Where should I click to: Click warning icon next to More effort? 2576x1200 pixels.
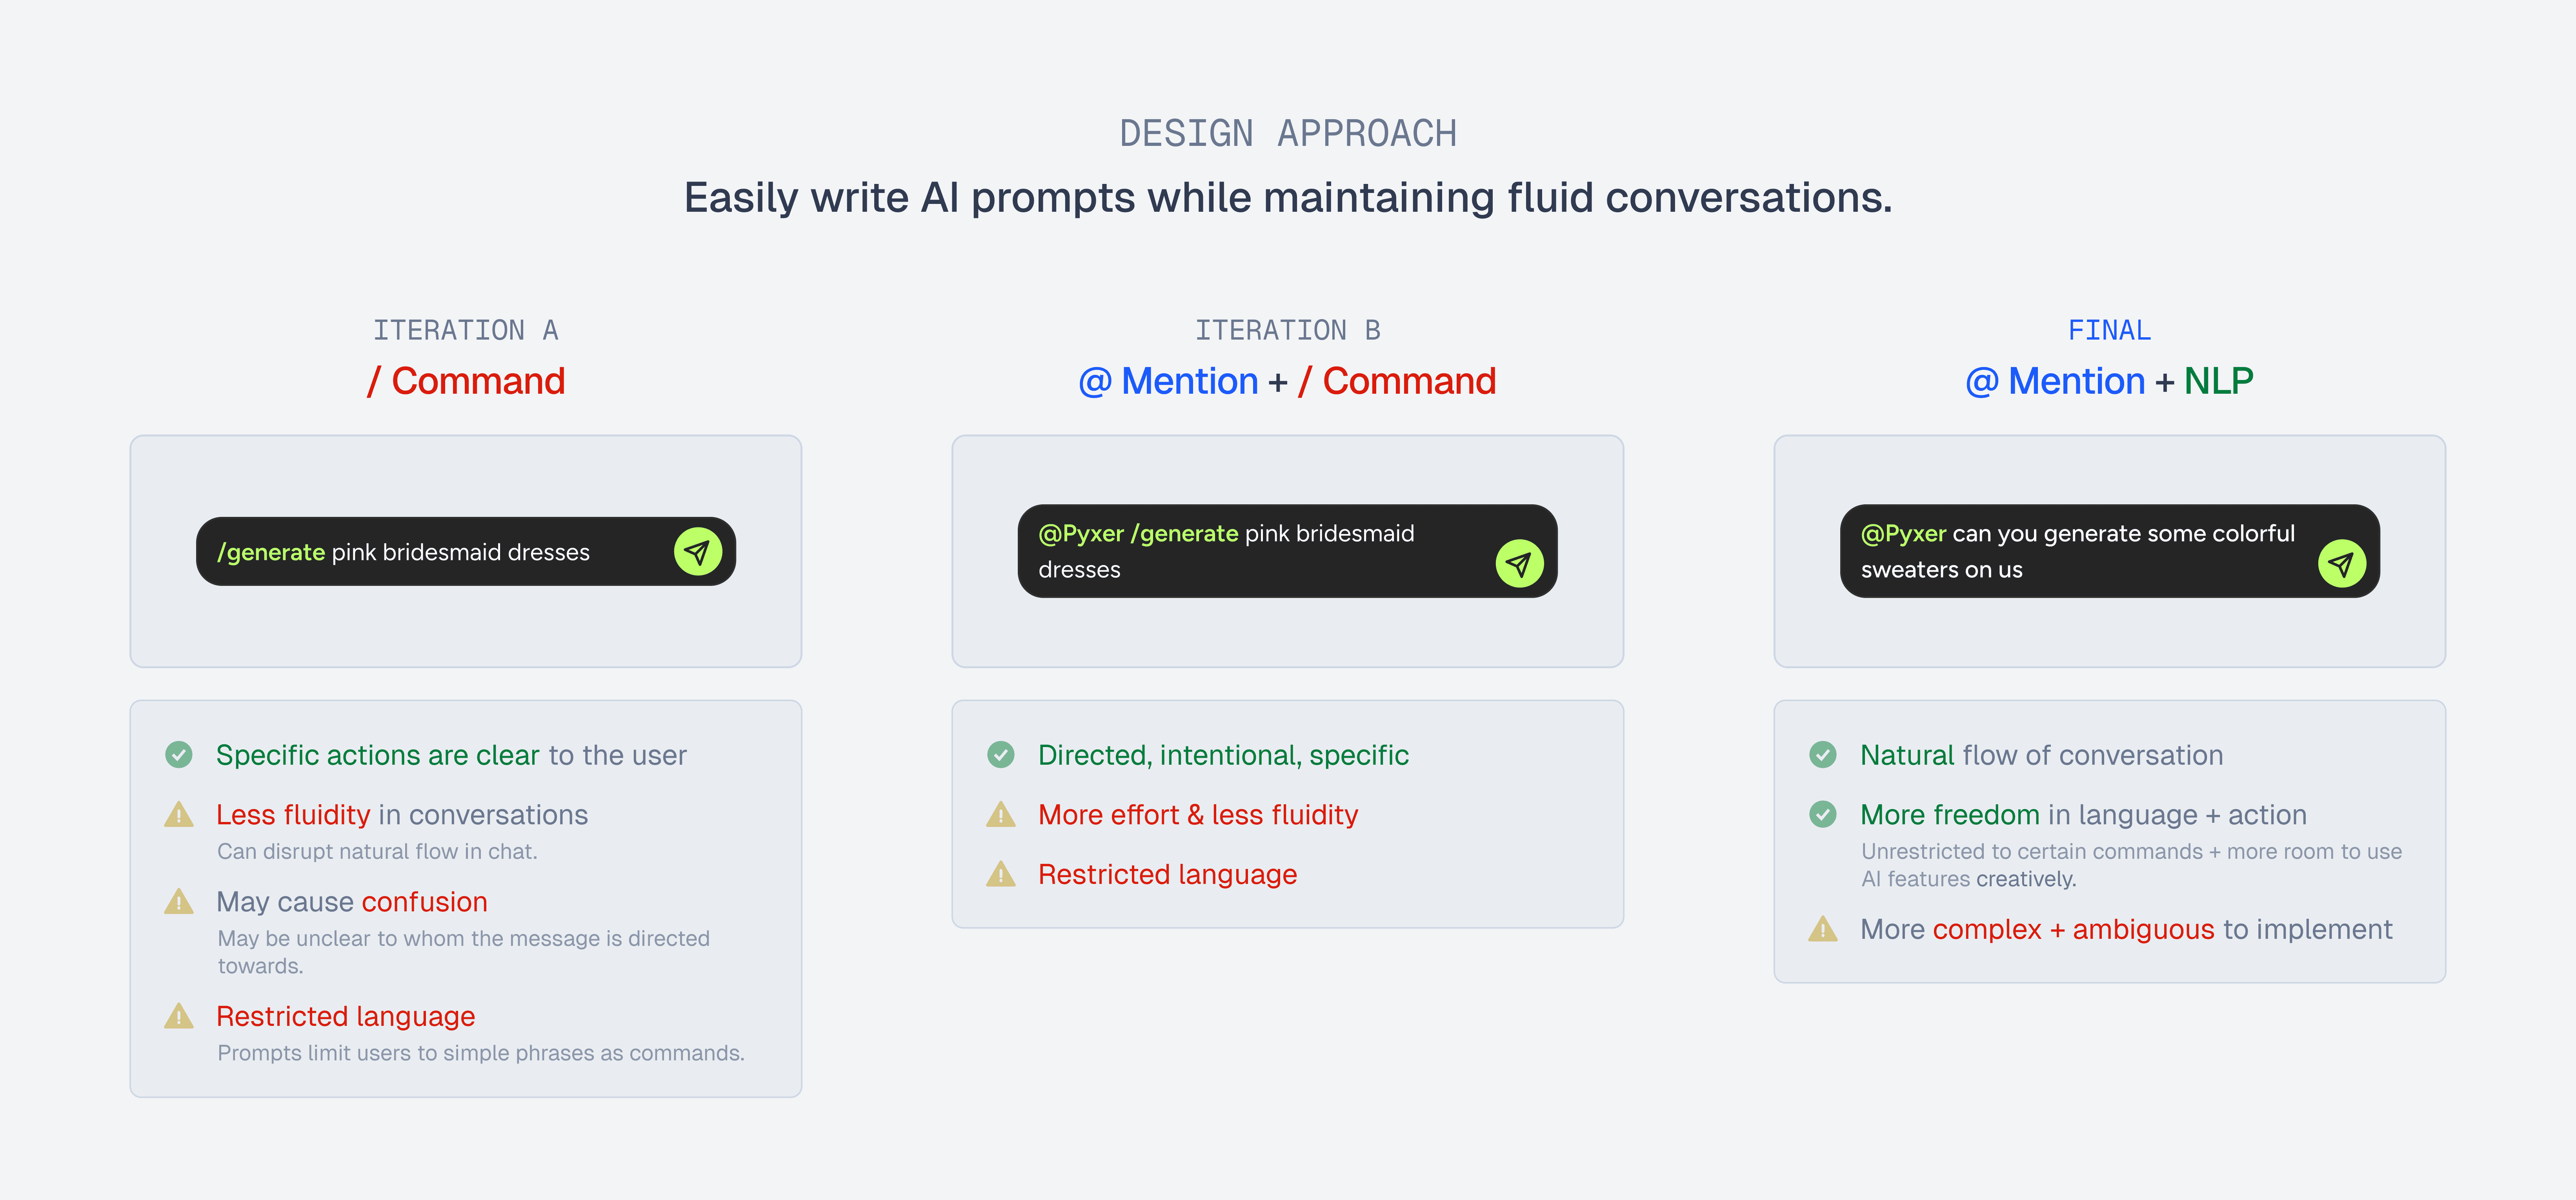click(x=1001, y=815)
